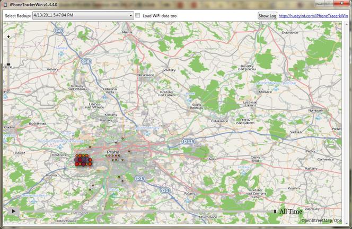Image resolution: width=352 pixels, height=229 pixels.
Task: Click the map zoom level slider handle
Action: (x=8, y=64)
